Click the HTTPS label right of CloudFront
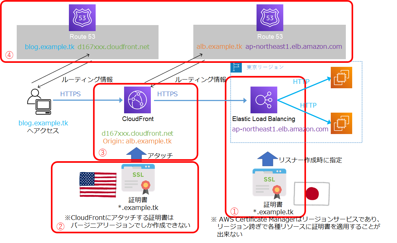Viewport: 397px width, 243px height. click(x=167, y=94)
